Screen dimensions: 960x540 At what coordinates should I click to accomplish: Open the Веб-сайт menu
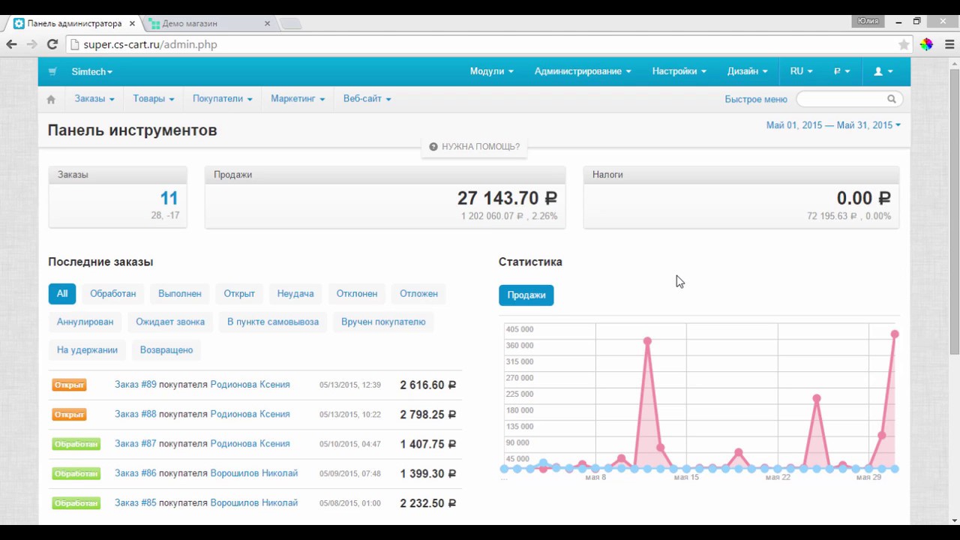pyautogui.click(x=367, y=98)
